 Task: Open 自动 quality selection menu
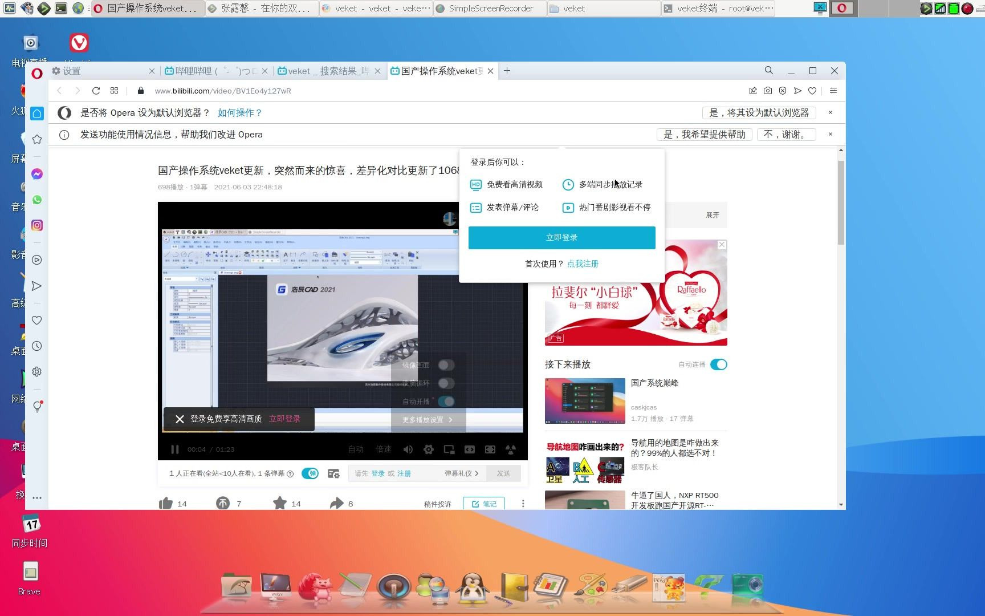(x=356, y=449)
